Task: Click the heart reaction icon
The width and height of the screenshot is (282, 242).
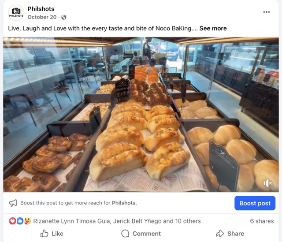Action: coord(12,221)
